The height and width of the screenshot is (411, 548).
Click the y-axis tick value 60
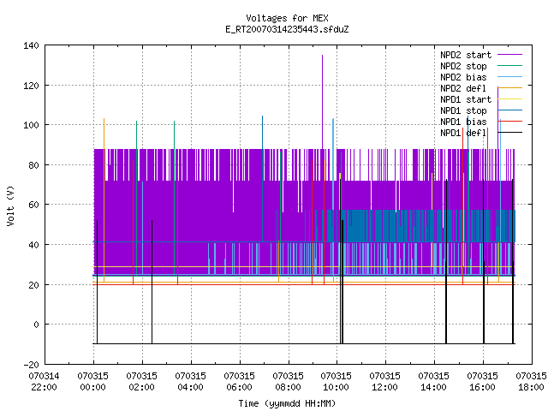pyautogui.click(x=33, y=205)
